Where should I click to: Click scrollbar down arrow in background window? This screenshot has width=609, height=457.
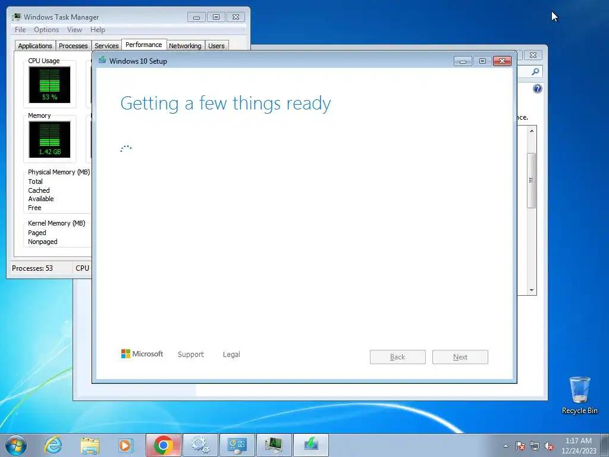532,290
